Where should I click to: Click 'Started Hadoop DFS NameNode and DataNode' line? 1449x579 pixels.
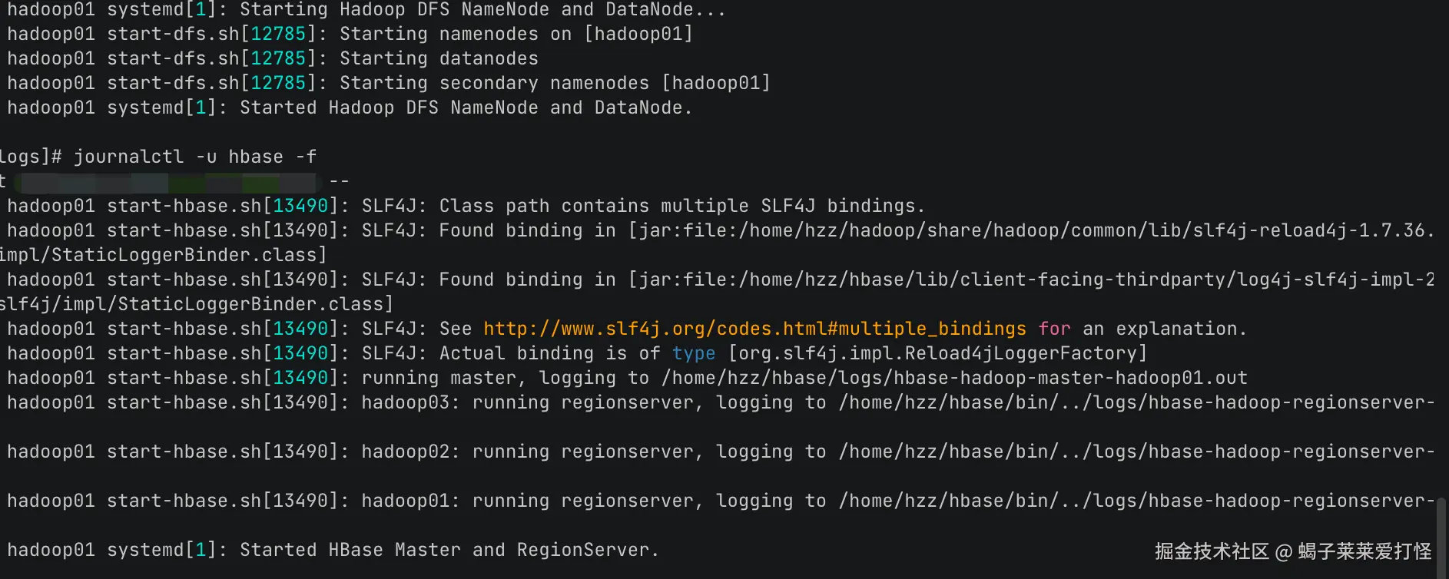click(x=466, y=108)
